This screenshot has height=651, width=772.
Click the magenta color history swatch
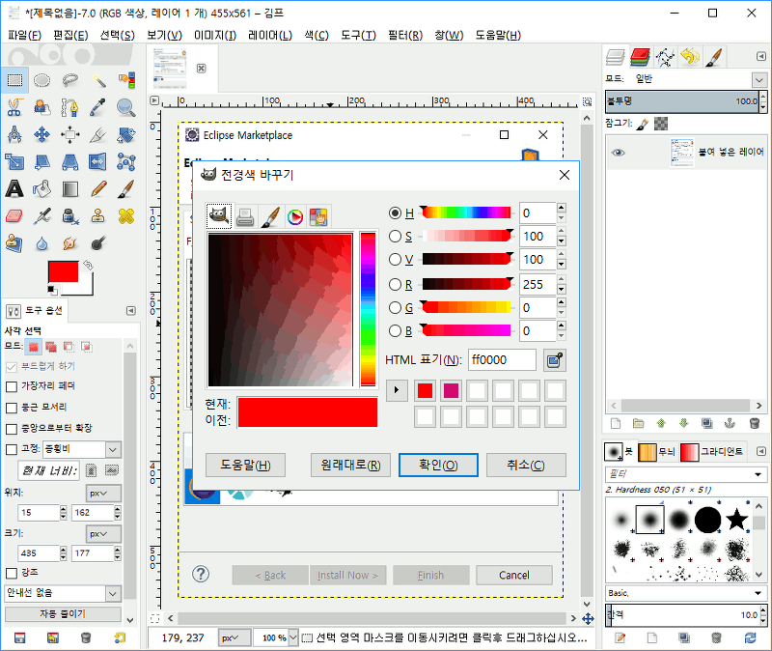point(451,391)
